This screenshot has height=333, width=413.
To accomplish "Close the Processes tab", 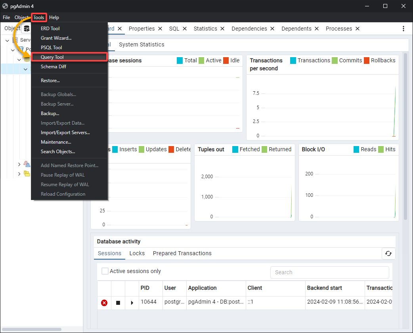I will 358,29.
